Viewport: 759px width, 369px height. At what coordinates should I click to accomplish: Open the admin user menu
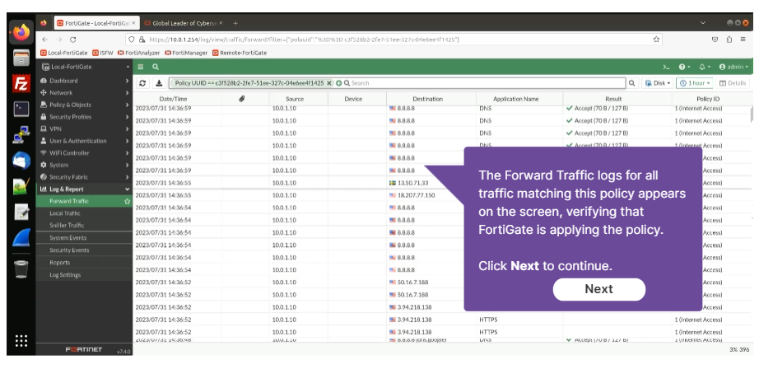[x=733, y=67]
